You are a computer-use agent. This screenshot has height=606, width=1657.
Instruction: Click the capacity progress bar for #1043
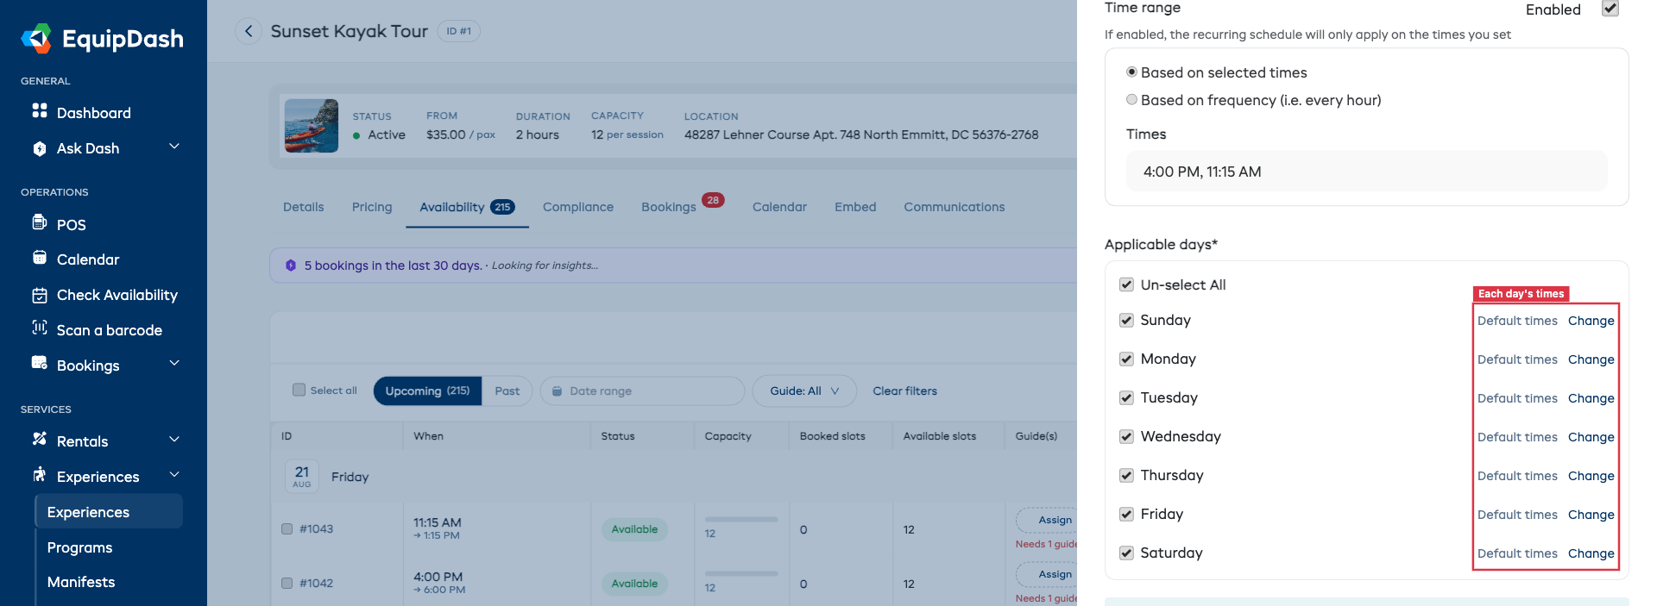click(741, 519)
